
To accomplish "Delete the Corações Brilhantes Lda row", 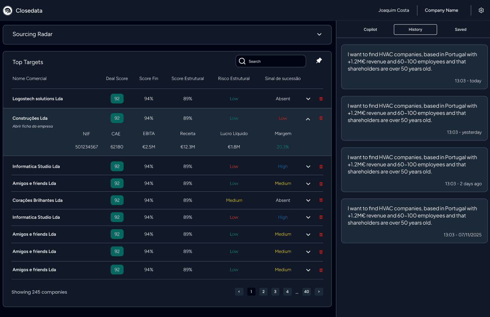I will coord(321,200).
